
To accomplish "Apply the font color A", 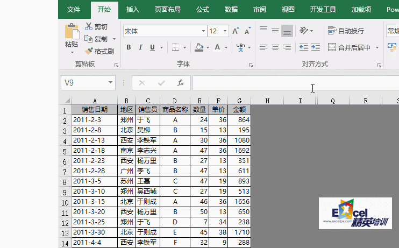I will point(217,47).
